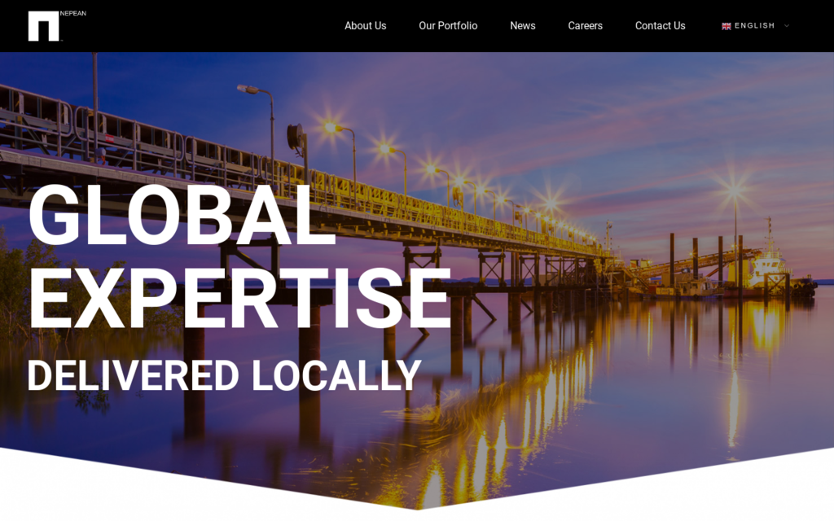
Task: Expand the language chevron arrow
Action: [787, 26]
